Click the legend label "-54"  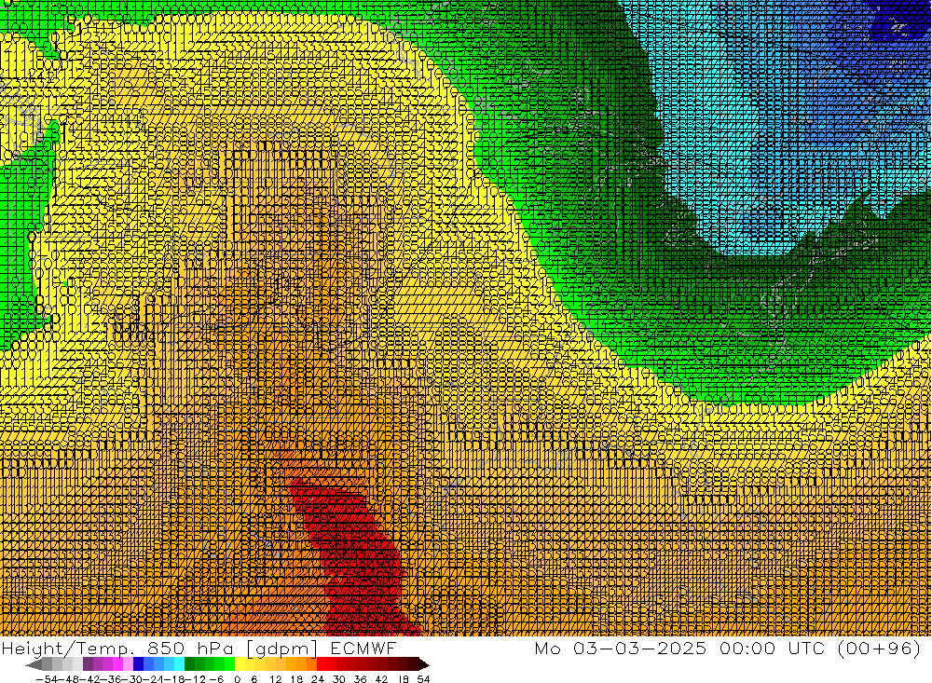coord(47,679)
